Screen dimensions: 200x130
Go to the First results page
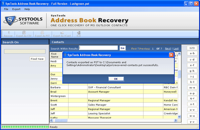coord(134,48)
